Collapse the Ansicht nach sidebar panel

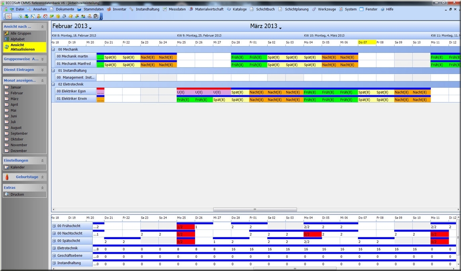click(42, 26)
